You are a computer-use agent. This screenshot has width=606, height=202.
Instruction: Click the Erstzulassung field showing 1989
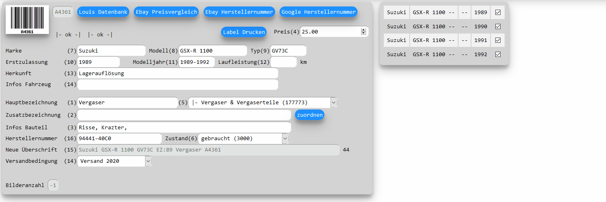(98, 62)
